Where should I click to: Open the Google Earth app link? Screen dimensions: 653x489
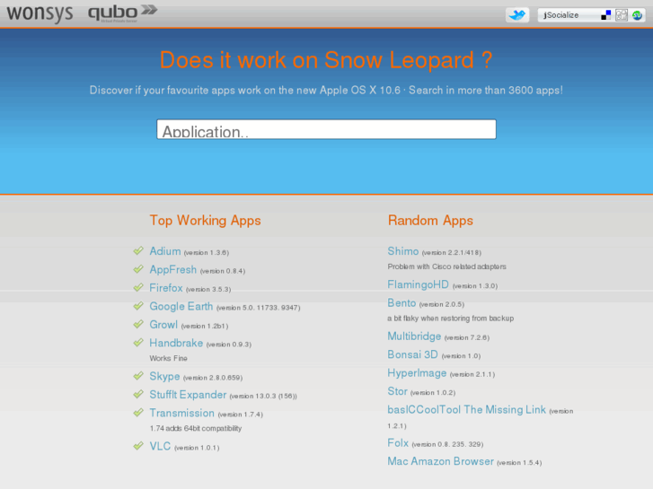(x=181, y=306)
